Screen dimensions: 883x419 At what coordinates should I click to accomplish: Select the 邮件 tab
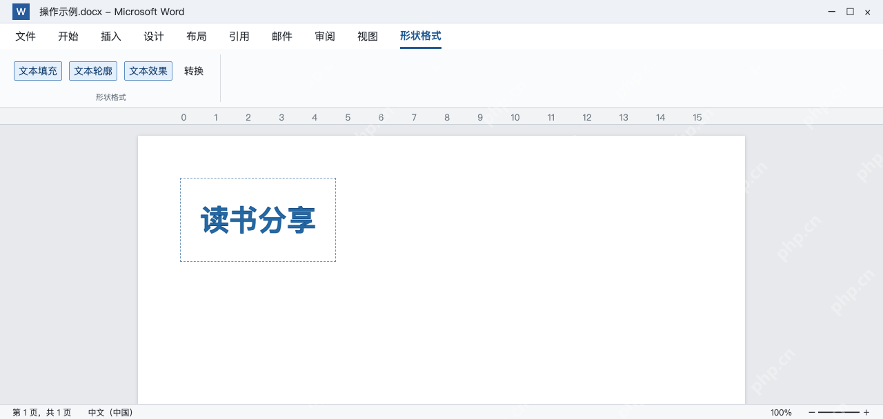(282, 37)
